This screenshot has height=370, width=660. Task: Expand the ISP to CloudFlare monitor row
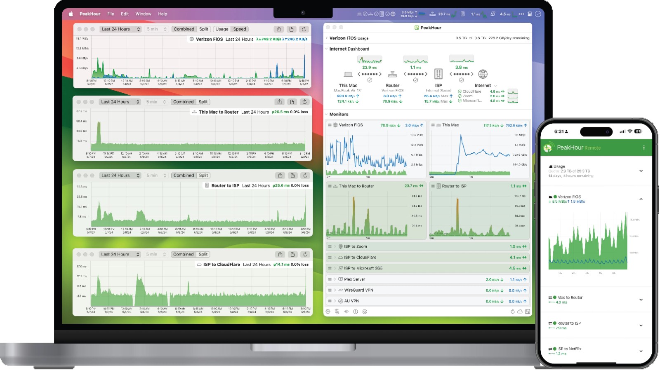[x=335, y=258]
